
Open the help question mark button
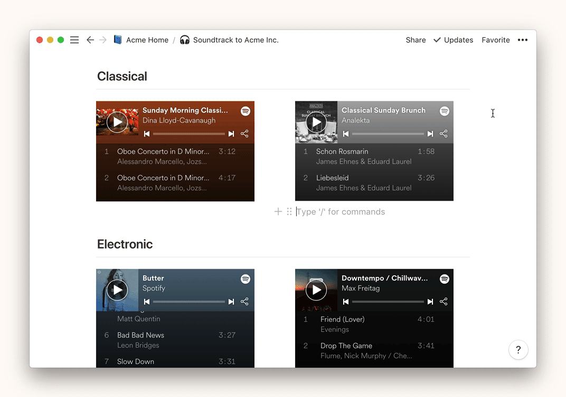click(518, 349)
